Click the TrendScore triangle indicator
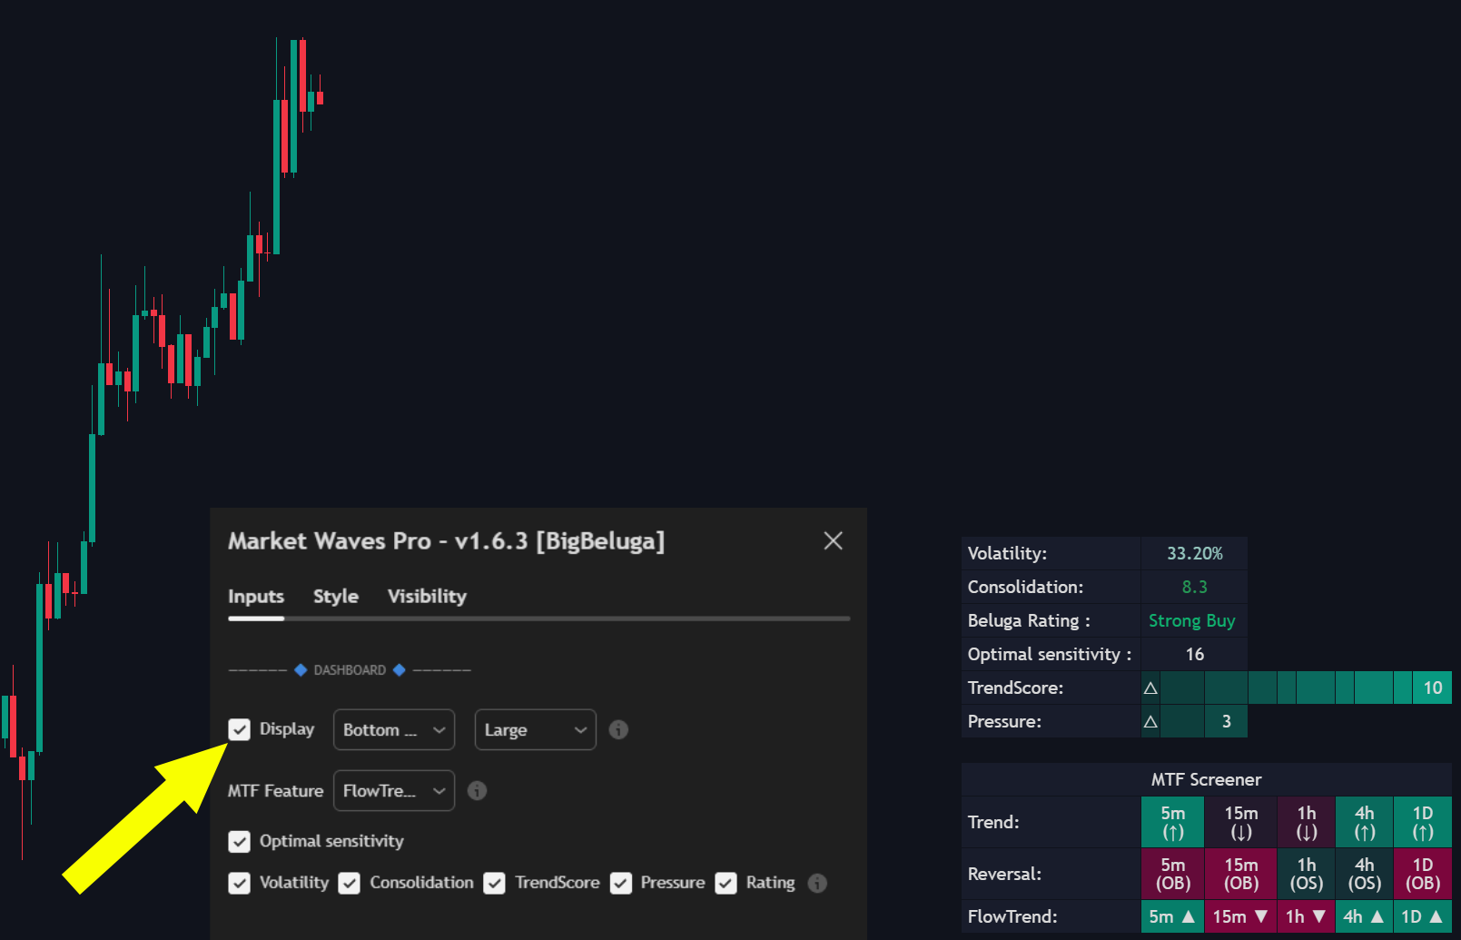1461x940 pixels. [1150, 688]
